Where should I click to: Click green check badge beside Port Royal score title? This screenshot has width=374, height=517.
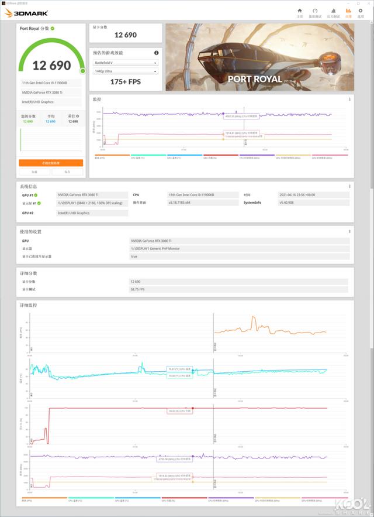(x=53, y=28)
